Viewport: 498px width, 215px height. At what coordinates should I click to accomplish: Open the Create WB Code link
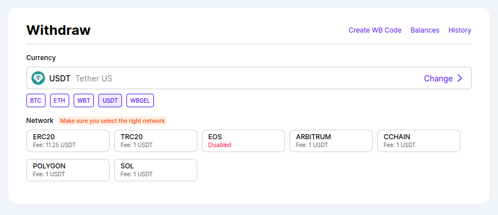pos(375,30)
